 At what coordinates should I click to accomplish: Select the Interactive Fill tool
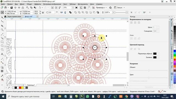coord(2,80)
